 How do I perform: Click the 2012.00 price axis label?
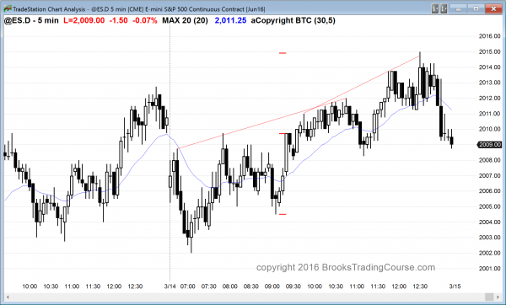pyautogui.click(x=489, y=98)
